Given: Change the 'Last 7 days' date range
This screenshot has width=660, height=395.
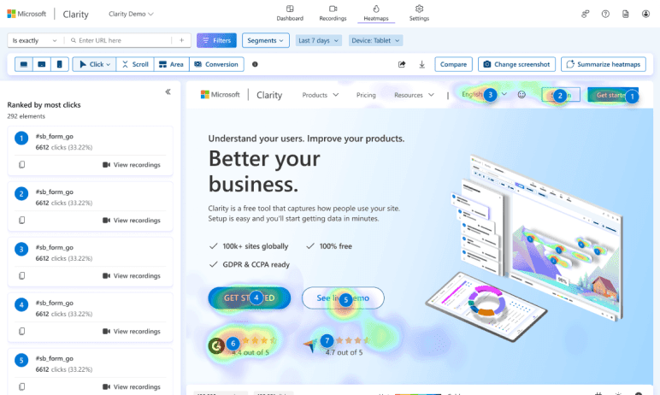Looking at the screenshot, I should click(319, 40).
